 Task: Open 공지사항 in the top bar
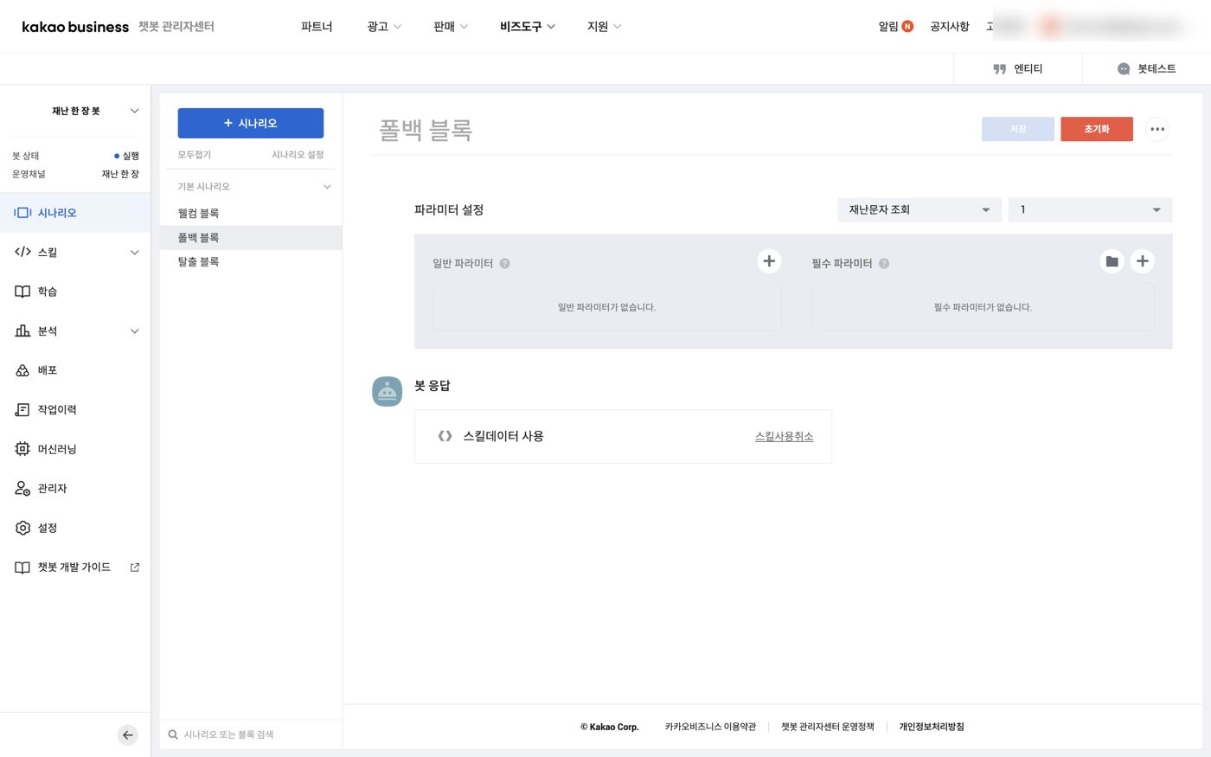950,27
